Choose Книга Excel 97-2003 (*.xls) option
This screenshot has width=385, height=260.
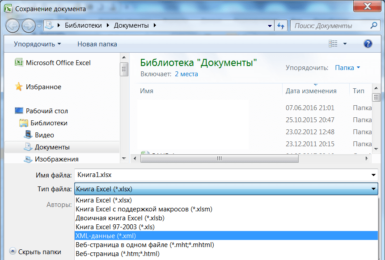point(226,227)
